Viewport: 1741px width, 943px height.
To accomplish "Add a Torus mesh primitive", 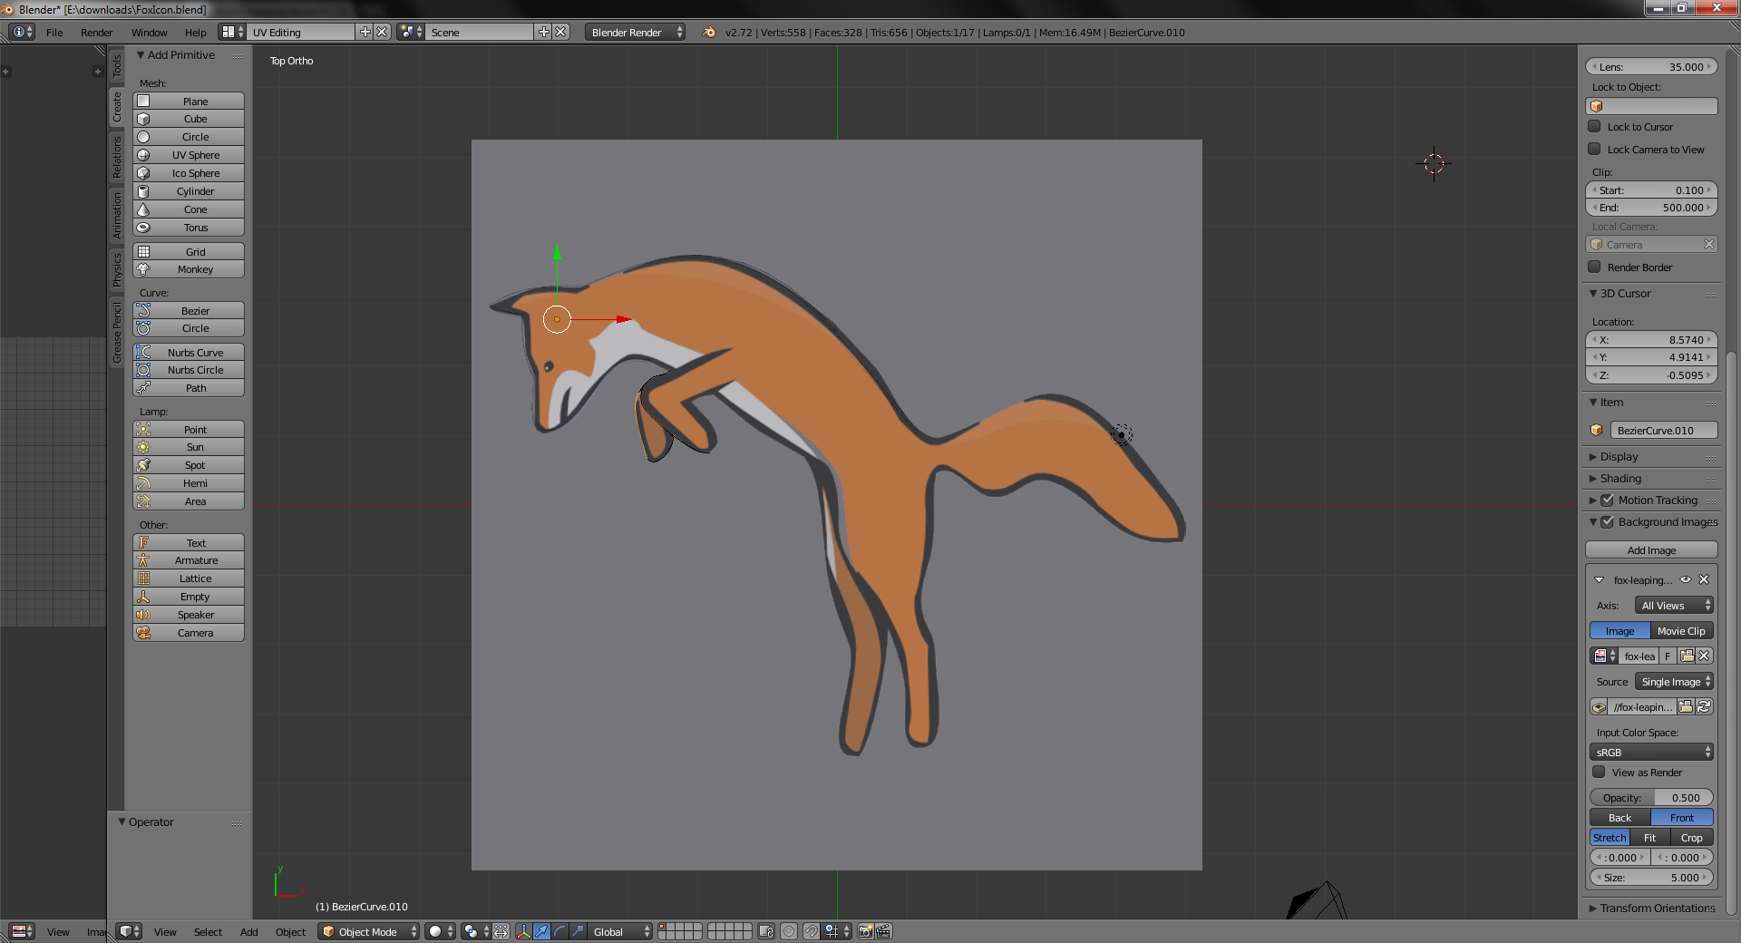I will [x=189, y=228].
